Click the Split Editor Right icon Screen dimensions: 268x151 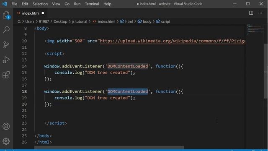[x=251, y=13]
